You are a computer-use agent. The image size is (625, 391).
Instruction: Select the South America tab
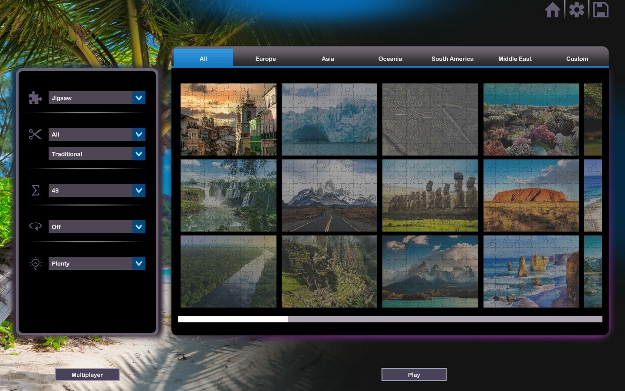coord(452,58)
